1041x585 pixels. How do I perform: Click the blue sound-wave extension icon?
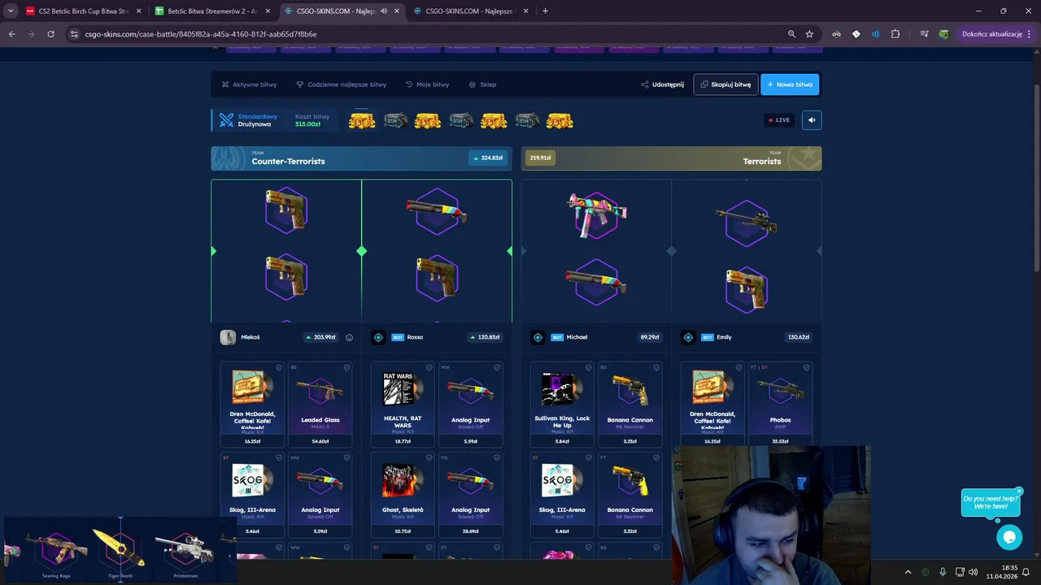(x=875, y=34)
